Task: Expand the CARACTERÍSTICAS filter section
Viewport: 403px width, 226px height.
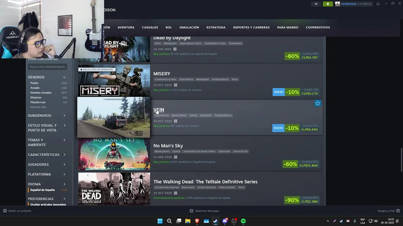Action: [x=47, y=155]
